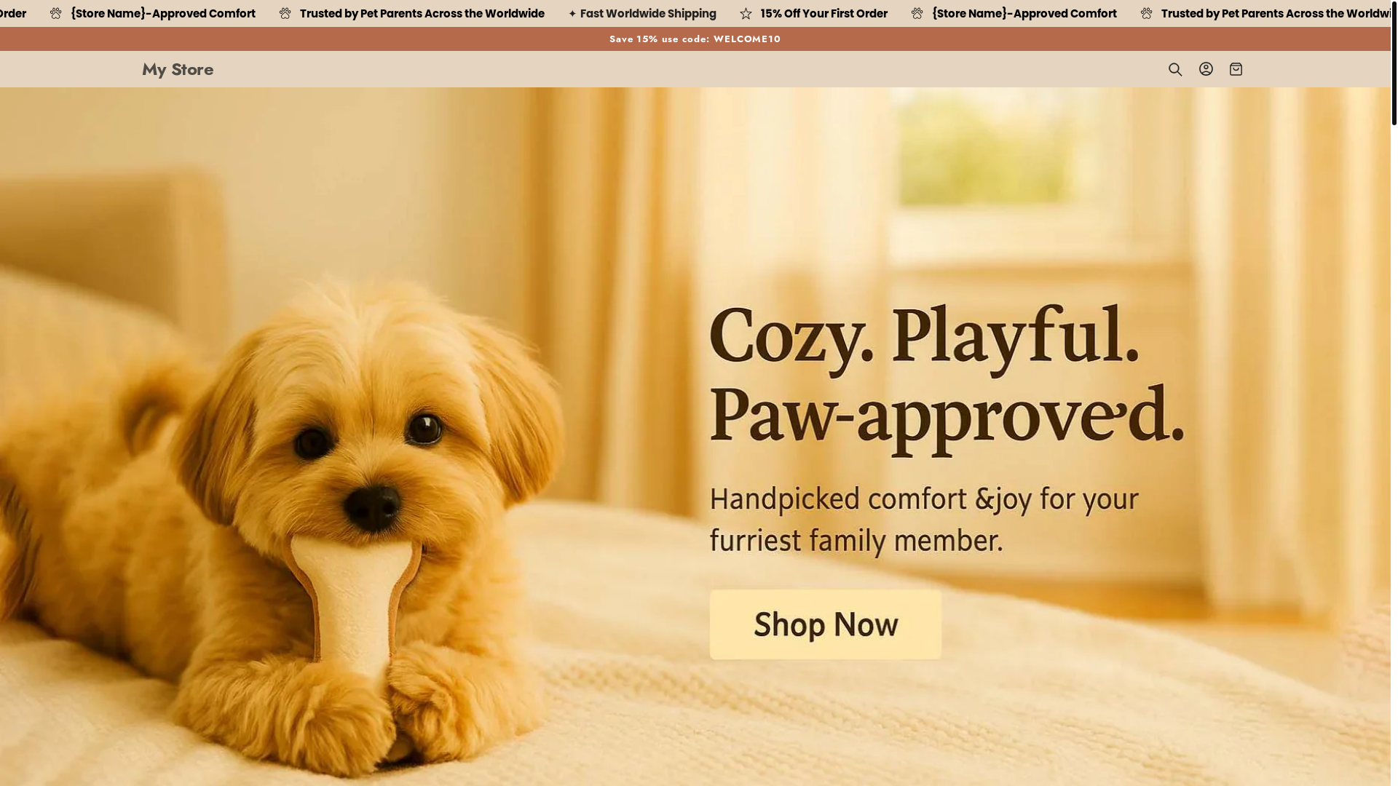Click the first {Store Name}-Approved Comfort text
1398x786 pixels.
point(163,14)
